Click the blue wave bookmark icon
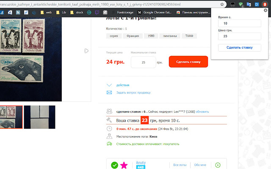The width and height of the screenshot is (271, 169). point(34,12)
